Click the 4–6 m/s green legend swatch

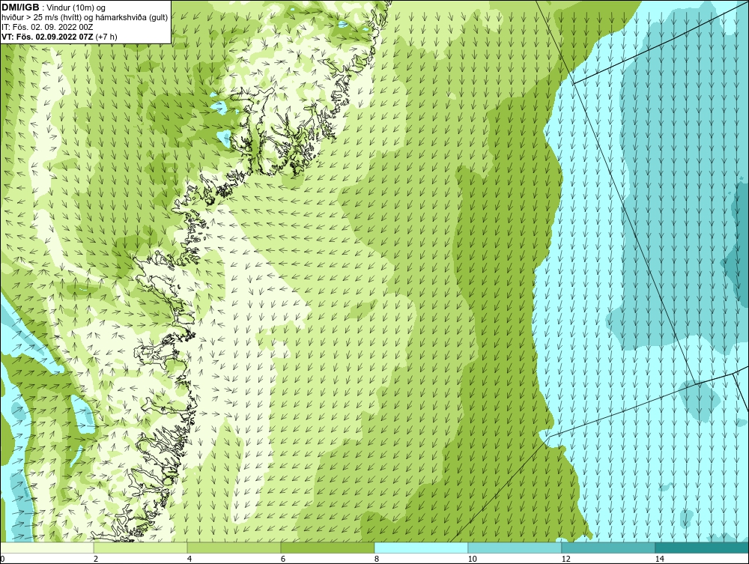[234, 548]
